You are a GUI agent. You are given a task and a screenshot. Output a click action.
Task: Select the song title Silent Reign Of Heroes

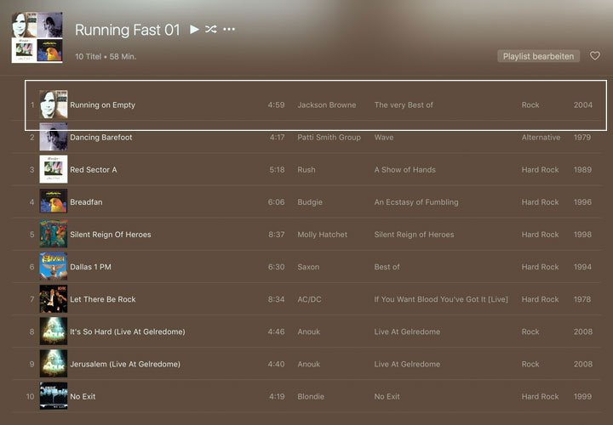(110, 235)
